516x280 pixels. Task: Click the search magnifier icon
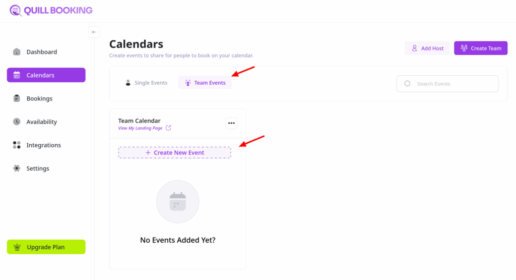point(407,84)
